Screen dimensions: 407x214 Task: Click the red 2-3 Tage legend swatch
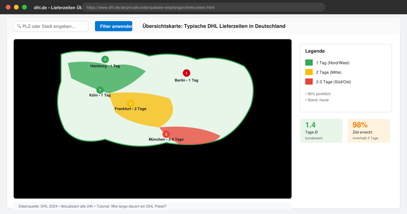tap(309, 82)
